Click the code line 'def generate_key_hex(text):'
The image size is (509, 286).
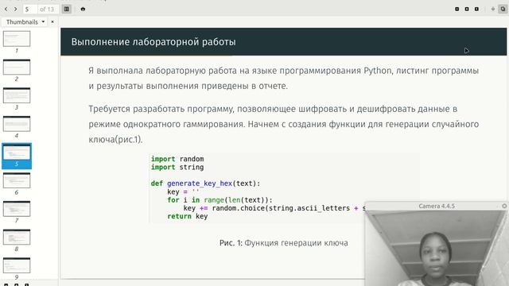[205, 184]
